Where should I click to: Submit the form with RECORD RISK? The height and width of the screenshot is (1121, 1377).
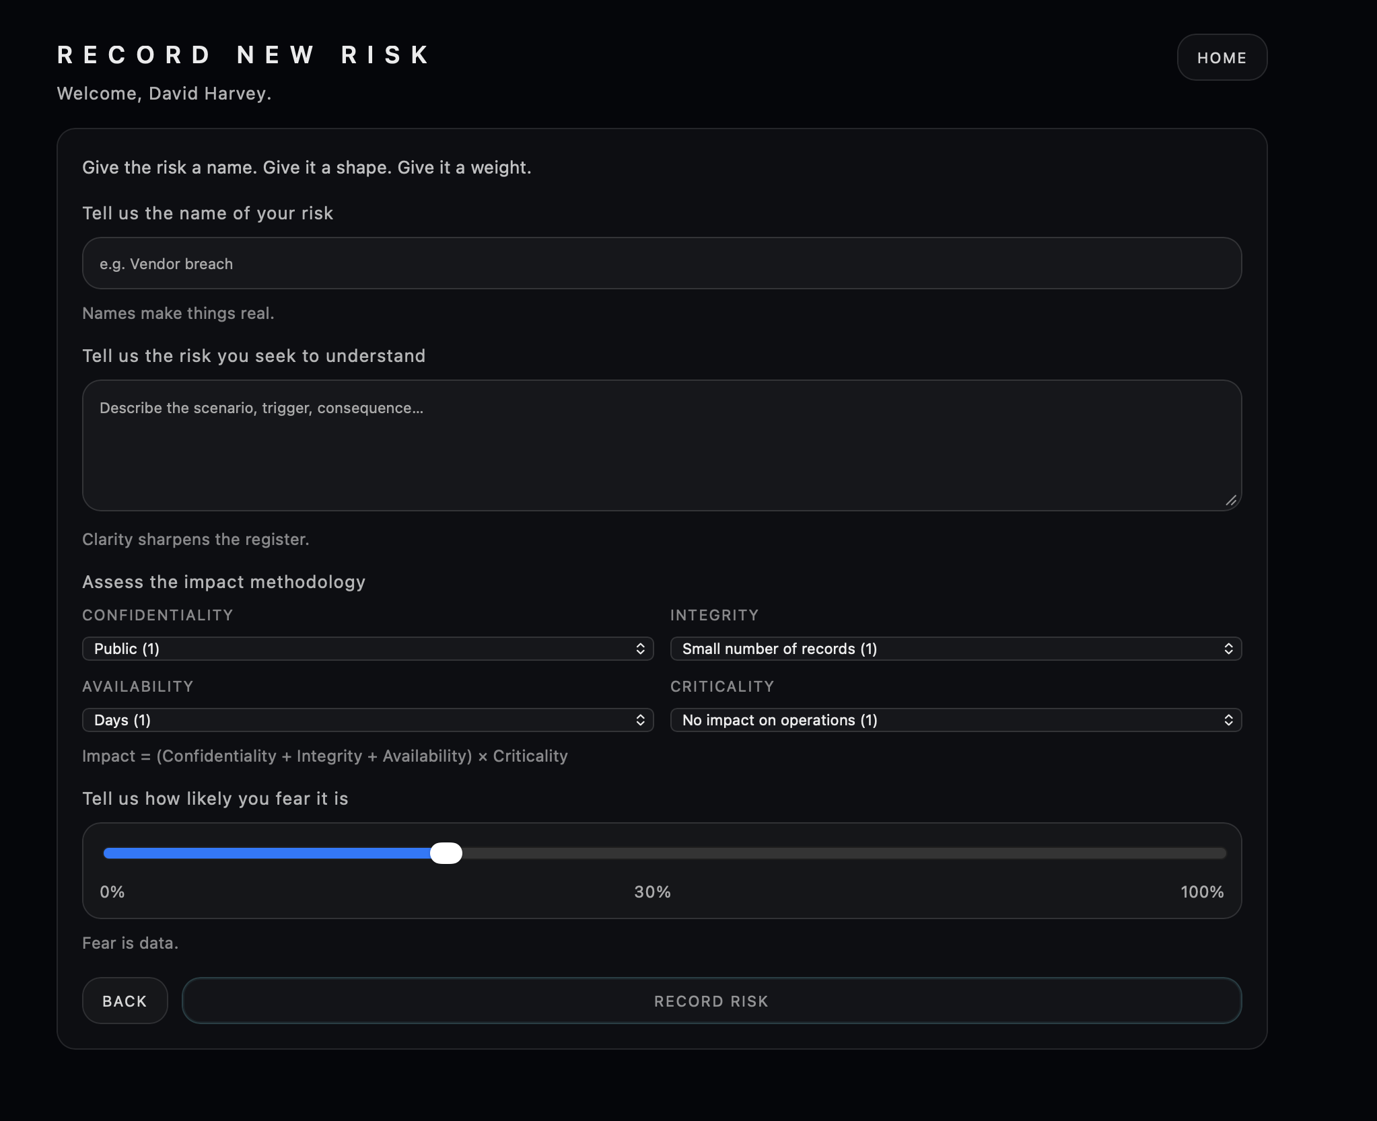click(711, 1001)
